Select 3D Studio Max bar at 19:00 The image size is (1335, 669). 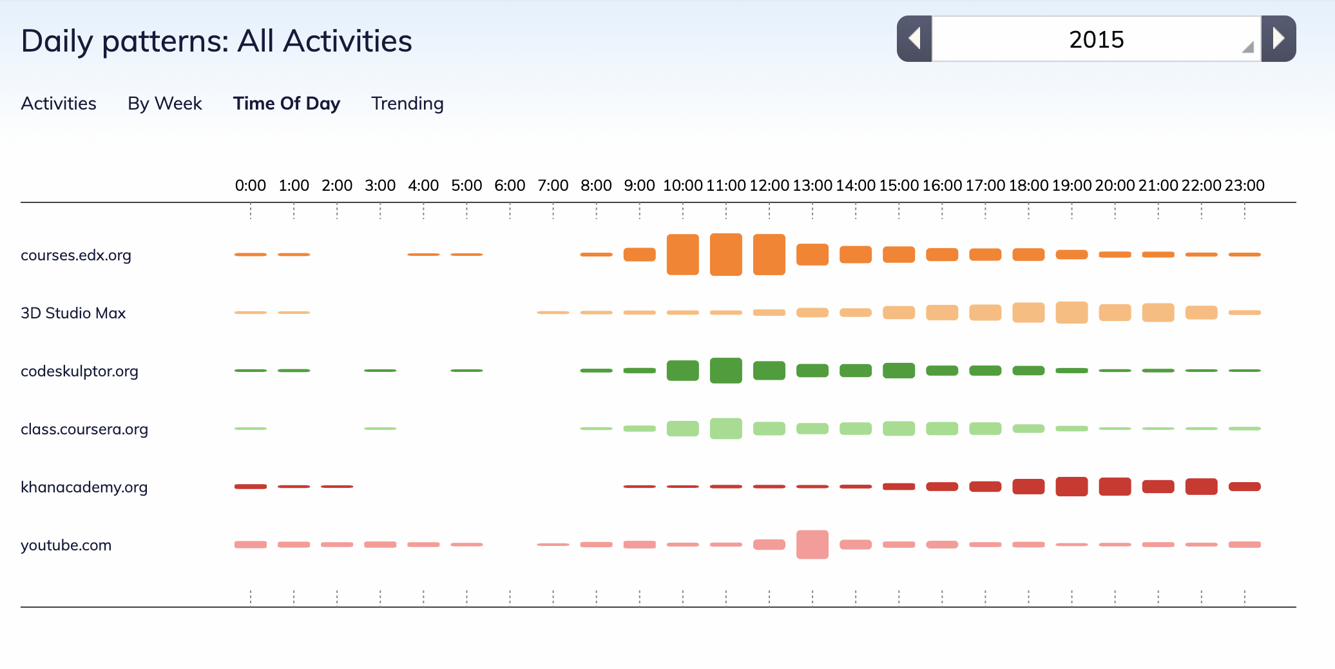coord(1071,313)
